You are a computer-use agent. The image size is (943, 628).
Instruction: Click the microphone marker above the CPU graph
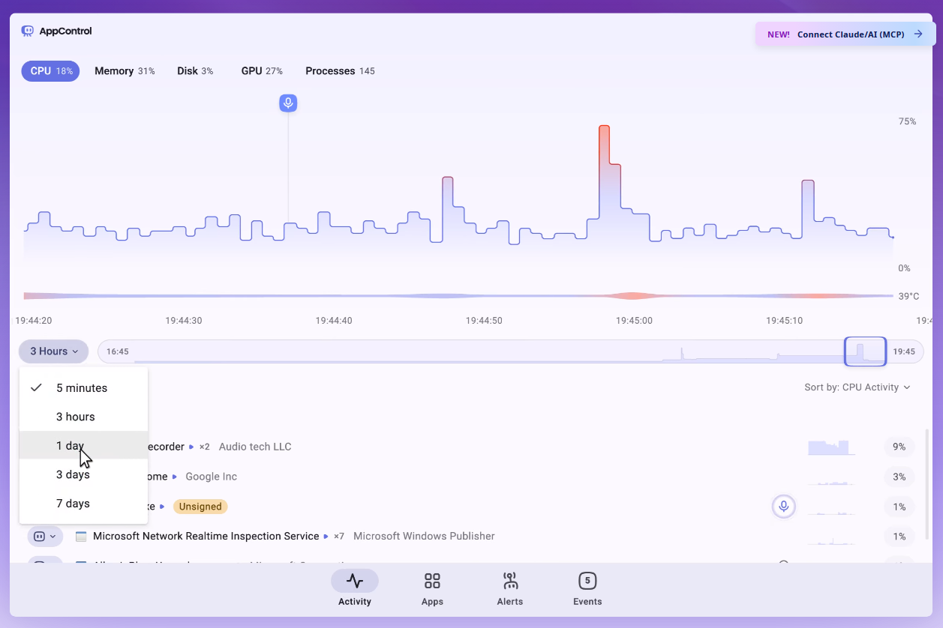point(288,103)
